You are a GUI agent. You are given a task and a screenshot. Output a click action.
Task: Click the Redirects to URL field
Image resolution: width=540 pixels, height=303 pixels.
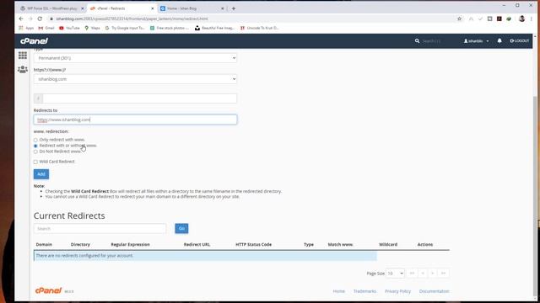click(135, 120)
